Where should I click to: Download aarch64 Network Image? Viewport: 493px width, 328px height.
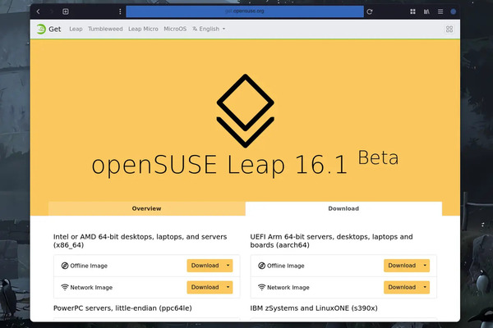402,287
